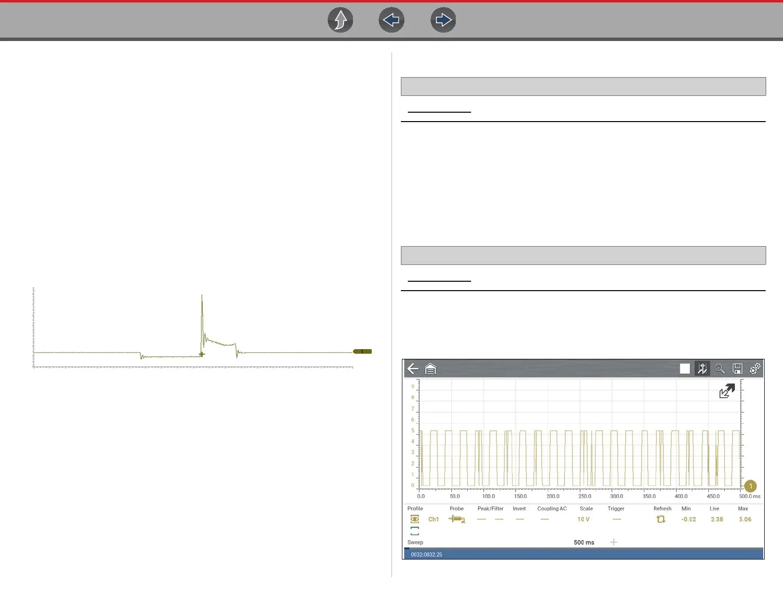
Task: Click the olive channel marker on left waveform
Action: coord(362,351)
